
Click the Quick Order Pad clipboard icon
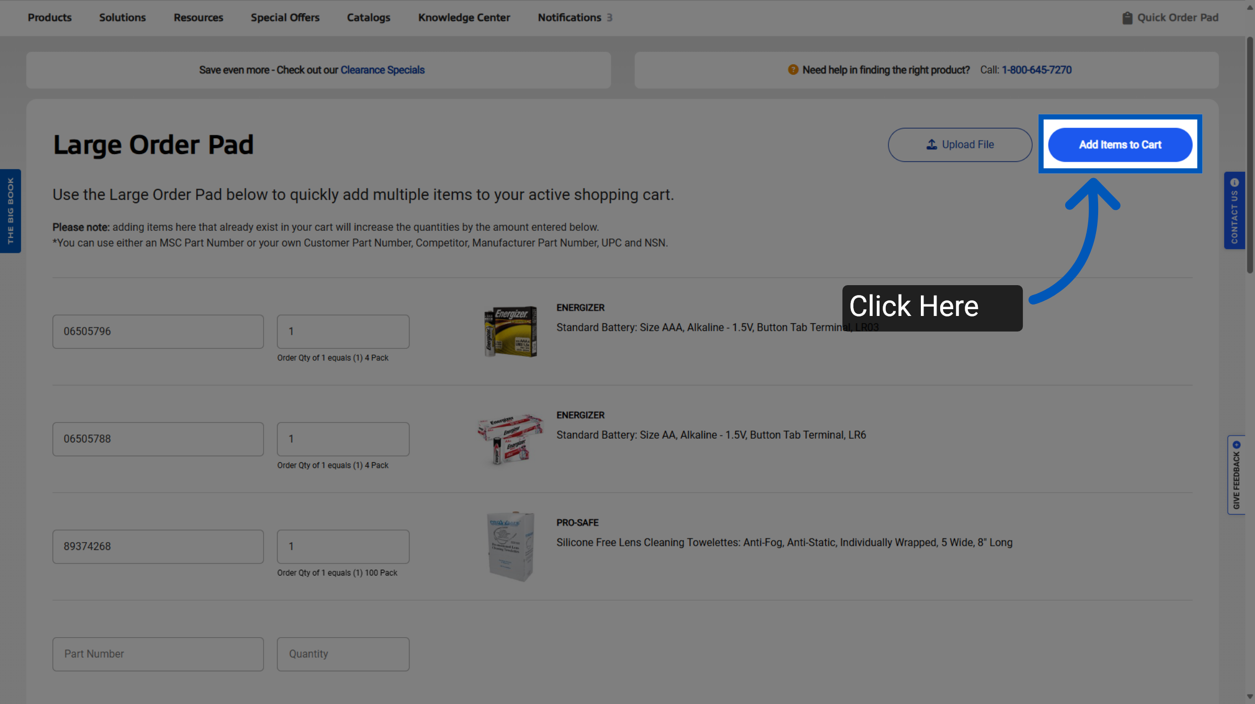1127,18
